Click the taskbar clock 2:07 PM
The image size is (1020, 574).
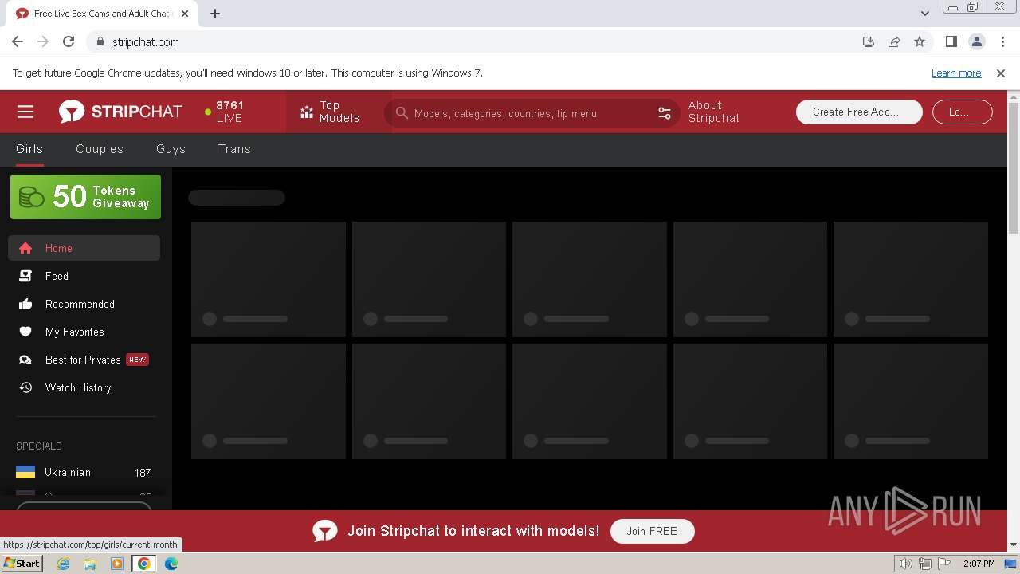pos(979,564)
